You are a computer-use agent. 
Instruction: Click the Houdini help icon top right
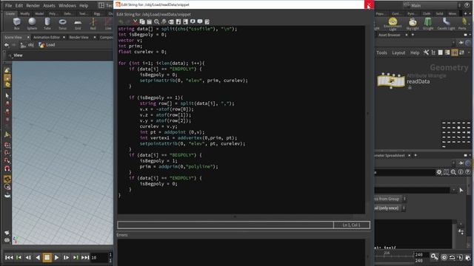click(467, 5)
